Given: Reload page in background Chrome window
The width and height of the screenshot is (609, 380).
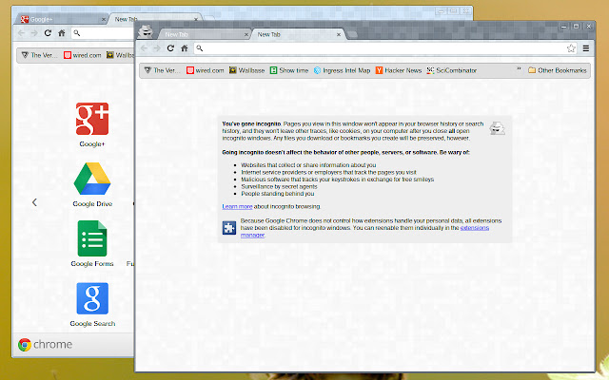Looking at the screenshot, I should 48,33.
